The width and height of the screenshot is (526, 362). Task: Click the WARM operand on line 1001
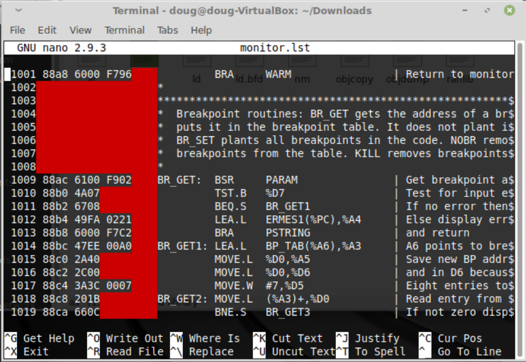278,74
